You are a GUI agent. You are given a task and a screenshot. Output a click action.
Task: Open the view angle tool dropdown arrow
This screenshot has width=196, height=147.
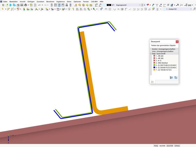[x=161, y=9]
